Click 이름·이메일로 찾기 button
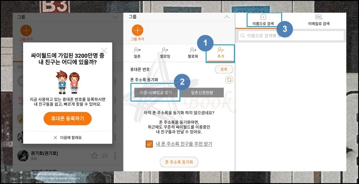The image size is (359, 184). coord(156,93)
